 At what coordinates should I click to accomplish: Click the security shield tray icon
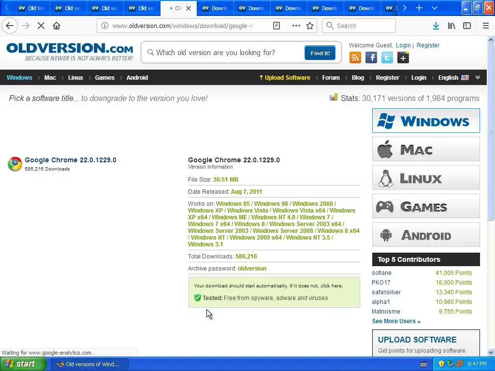click(x=441, y=364)
